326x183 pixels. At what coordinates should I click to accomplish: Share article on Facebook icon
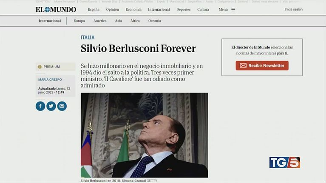point(40,106)
